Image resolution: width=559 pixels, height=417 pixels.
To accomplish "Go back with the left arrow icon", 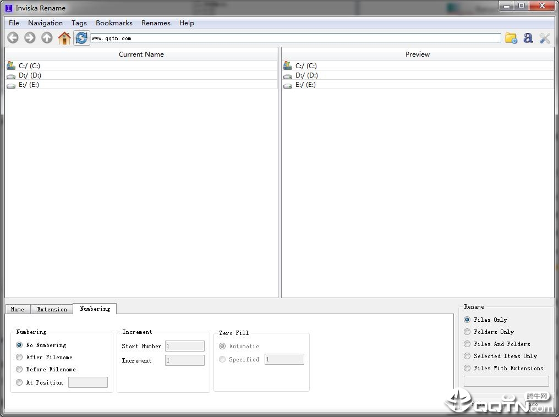I will tap(13, 38).
